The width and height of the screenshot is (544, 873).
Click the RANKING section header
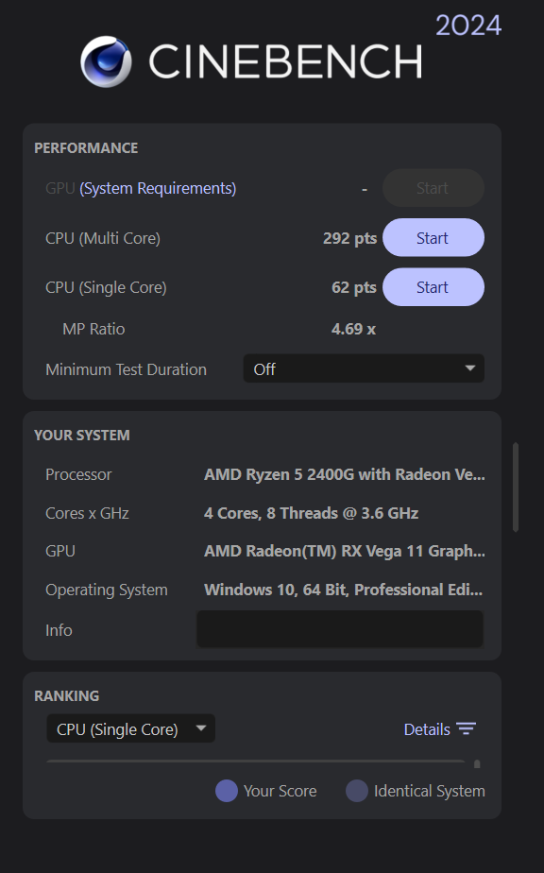[x=67, y=695]
